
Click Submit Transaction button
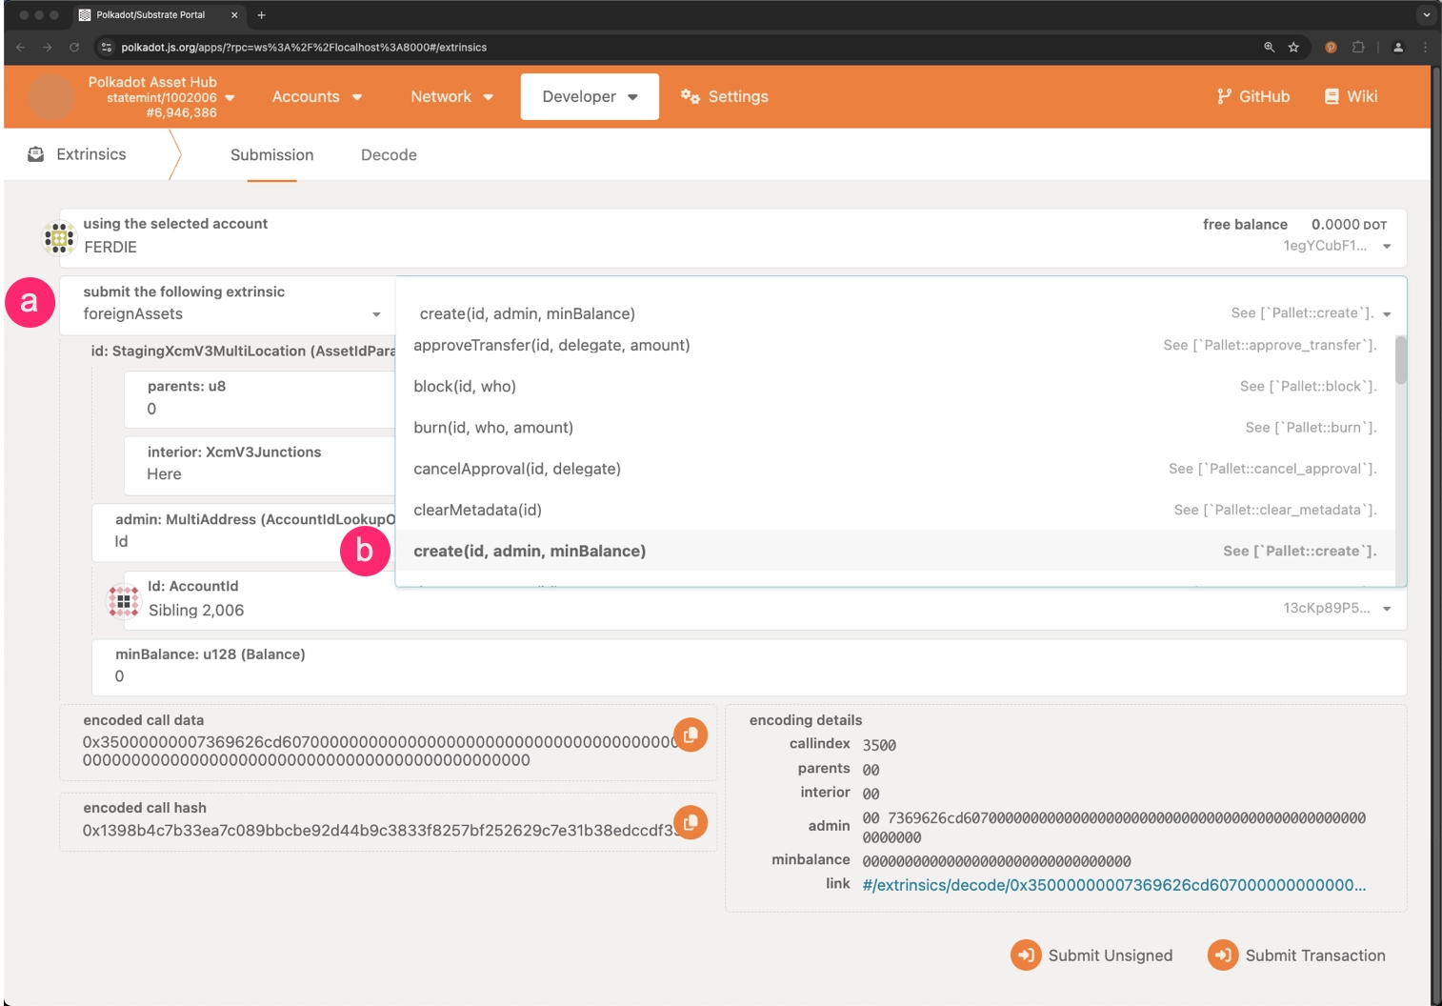[x=1296, y=956]
